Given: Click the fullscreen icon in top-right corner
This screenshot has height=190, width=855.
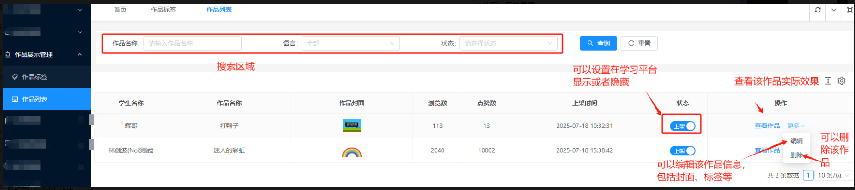Looking at the screenshot, I should tap(849, 10).
